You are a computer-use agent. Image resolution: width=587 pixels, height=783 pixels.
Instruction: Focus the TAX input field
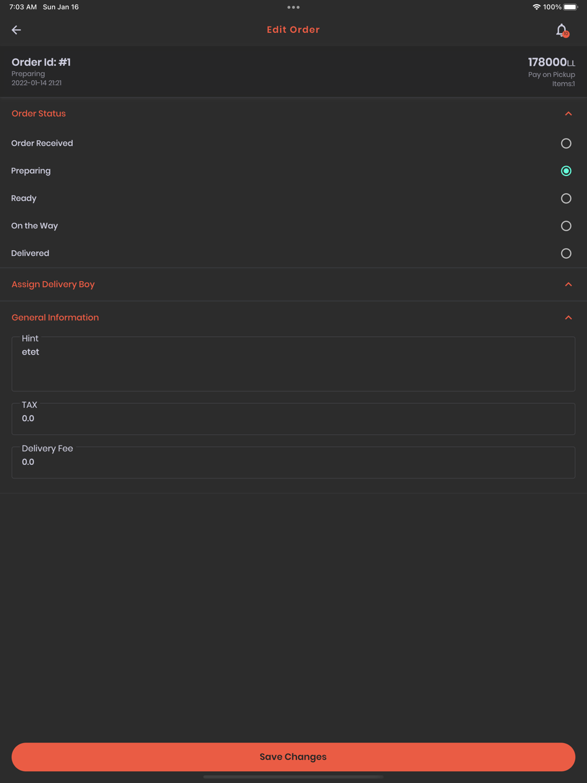click(x=293, y=419)
